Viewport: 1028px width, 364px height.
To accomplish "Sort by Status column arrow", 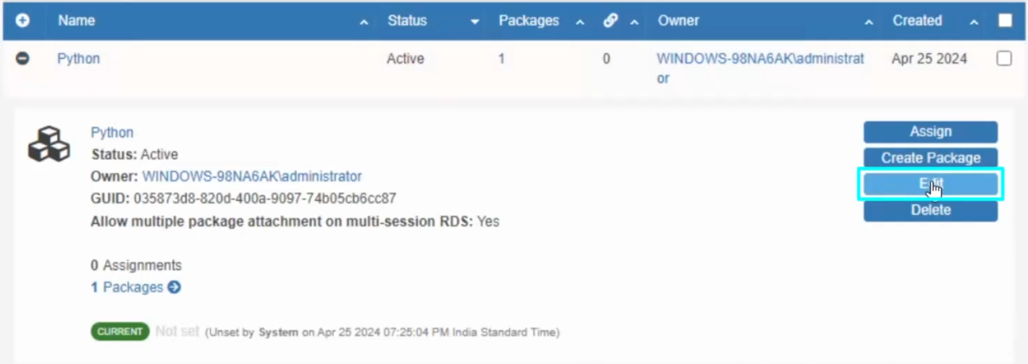I will click(475, 22).
